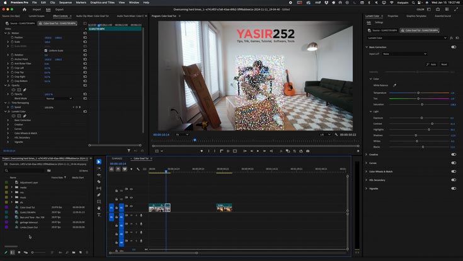
Task: Click the timeline wrench settings icon
Action: pyautogui.click(x=138, y=169)
